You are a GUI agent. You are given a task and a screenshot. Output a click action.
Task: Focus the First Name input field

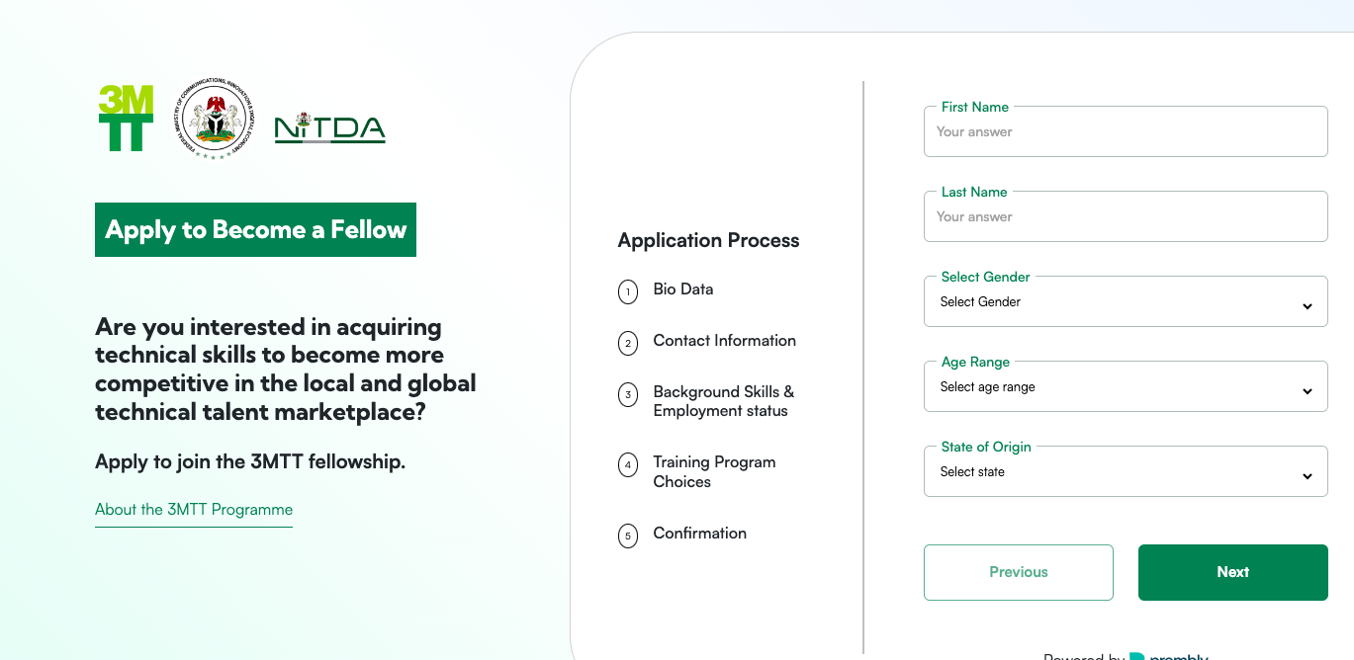pos(1126,131)
